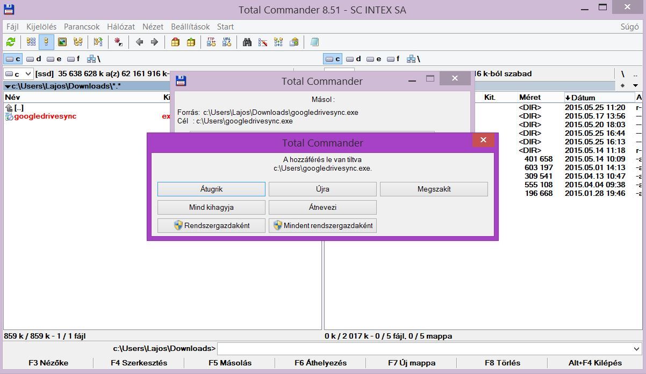Open network neighborhood in right drive bar
The width and height of the screenshot is (646, 374).
[414, 59]
